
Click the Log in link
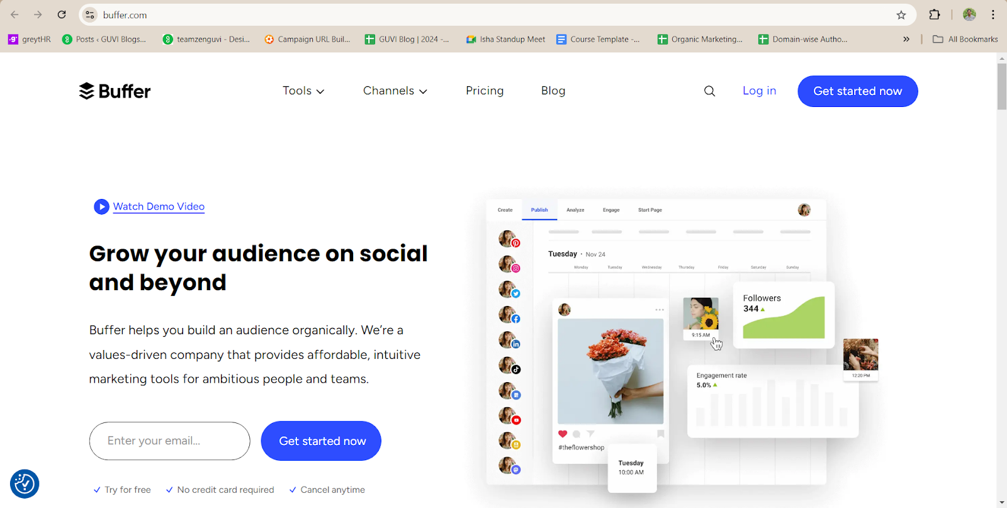coord(759,91)
